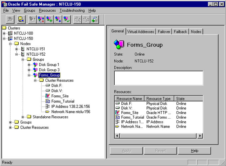Click the Disk Group 3 group icon
This screenshot has width=226, height=166.
[x=35, y=70]
